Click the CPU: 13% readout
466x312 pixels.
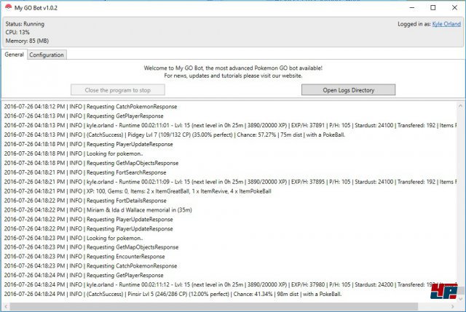coord(17,32)
